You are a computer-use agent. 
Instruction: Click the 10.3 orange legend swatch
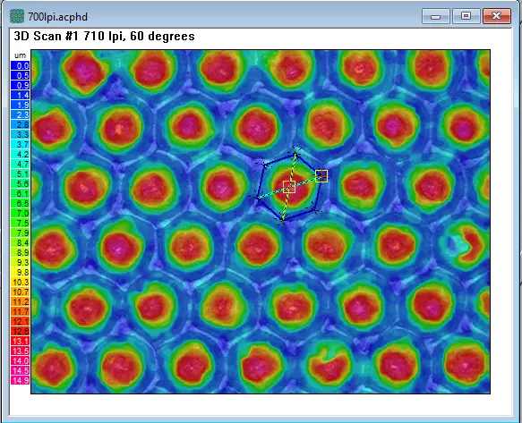click(20, 282)
